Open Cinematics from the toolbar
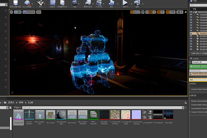This screenshot has height=138, width=207. [99, 4]
